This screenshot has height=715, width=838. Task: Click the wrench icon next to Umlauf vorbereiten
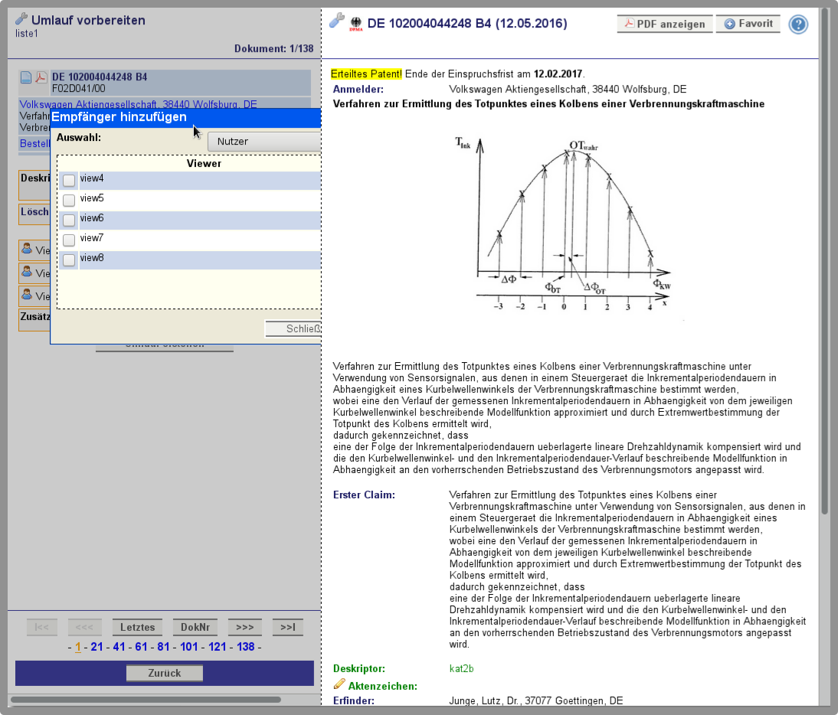pyautogui.click(x=22, y=19)
